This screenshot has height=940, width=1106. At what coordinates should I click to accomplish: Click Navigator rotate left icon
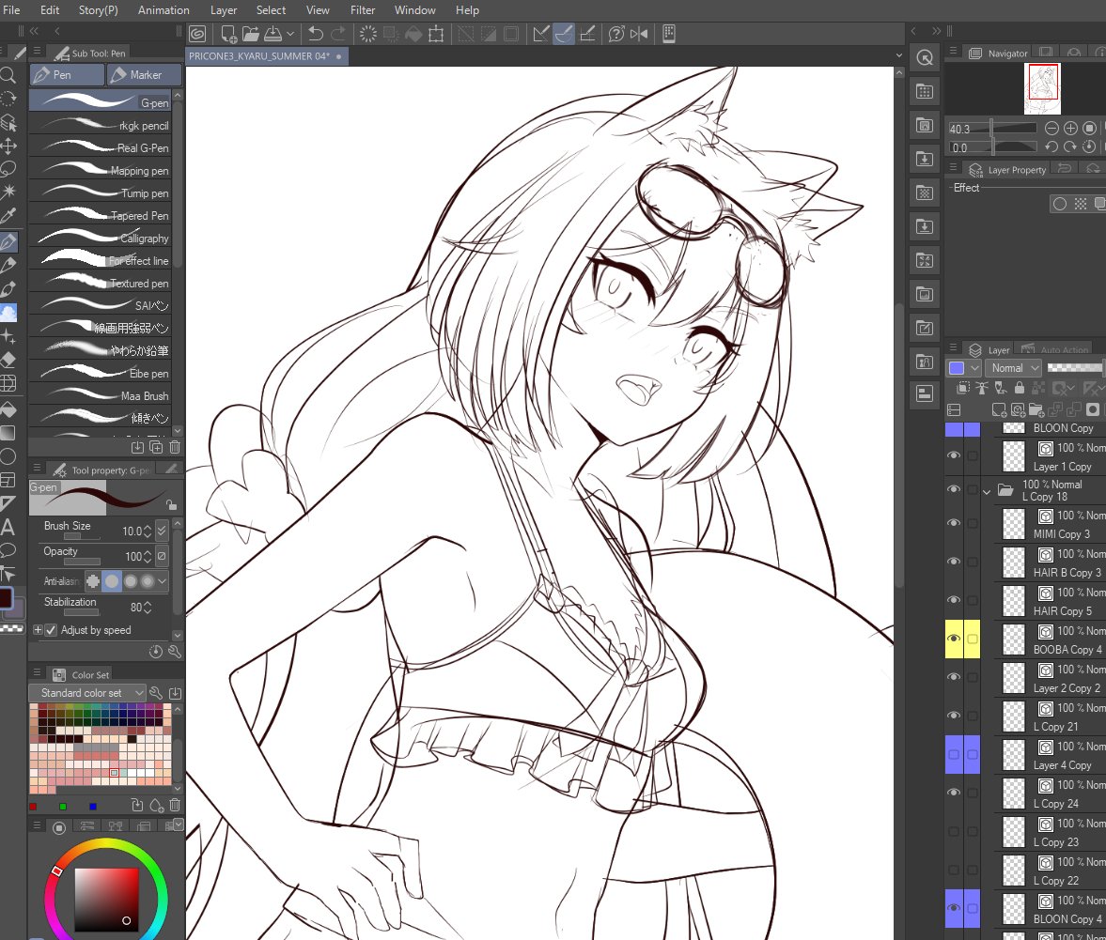tap(1051, 146)
